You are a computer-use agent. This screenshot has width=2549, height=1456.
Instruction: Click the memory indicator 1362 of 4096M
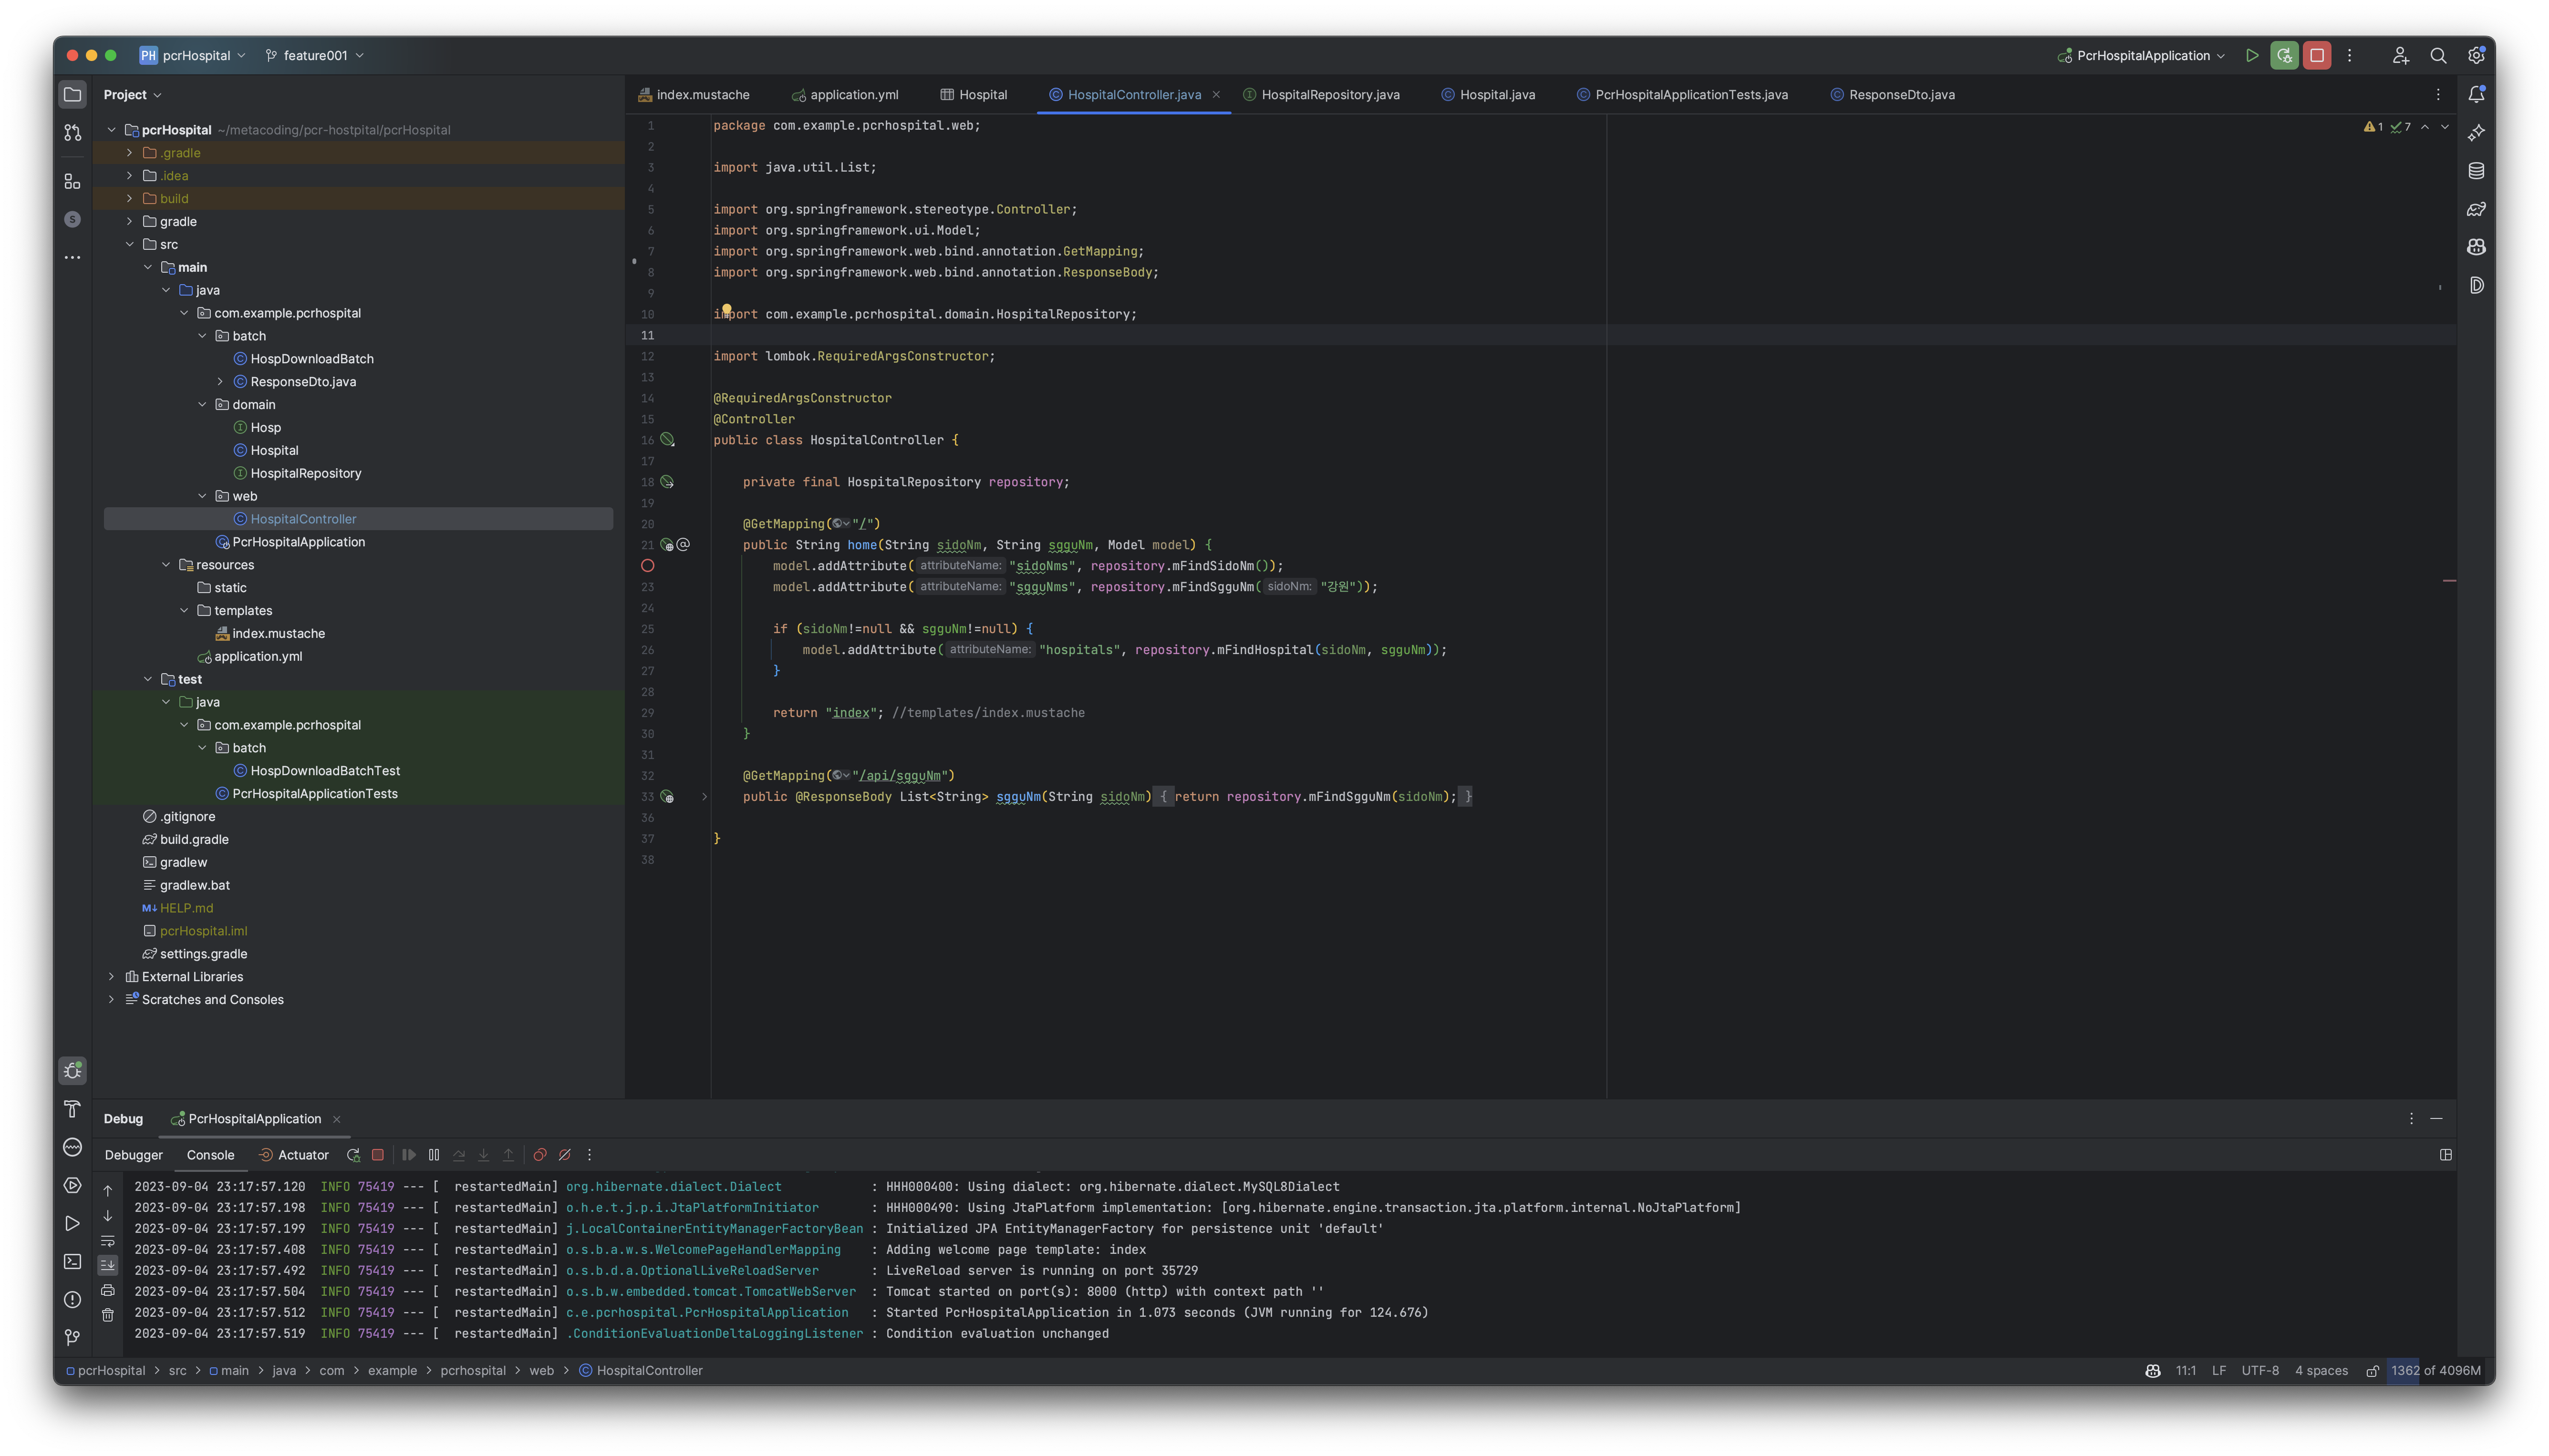2435,1371
